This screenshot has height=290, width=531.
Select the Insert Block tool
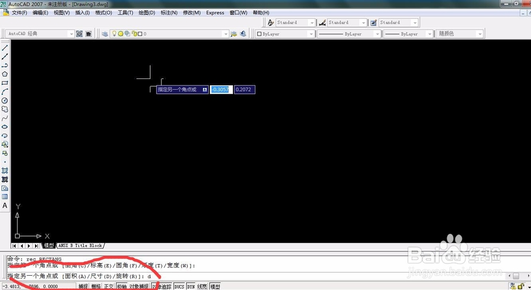[x=5, y=144]
